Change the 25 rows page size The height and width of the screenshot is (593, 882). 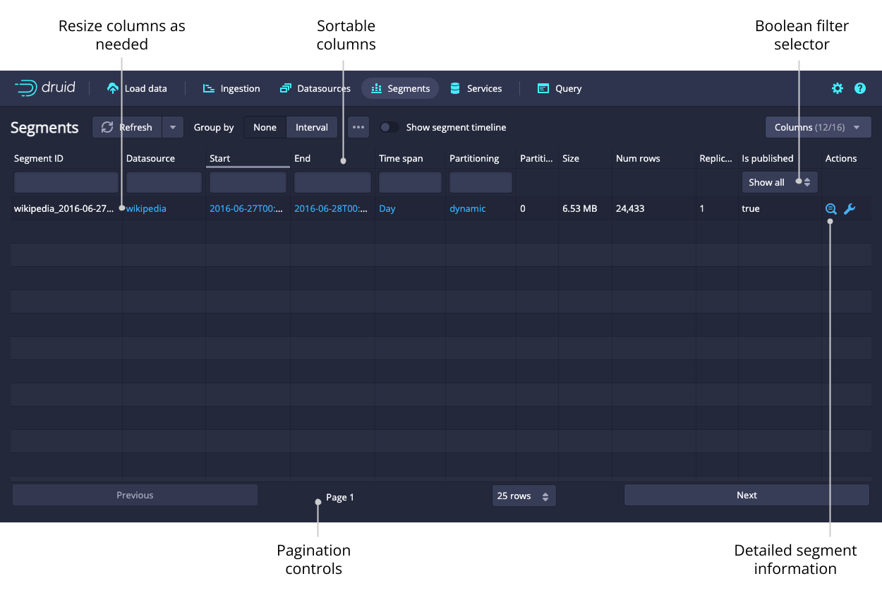(523, 496)
